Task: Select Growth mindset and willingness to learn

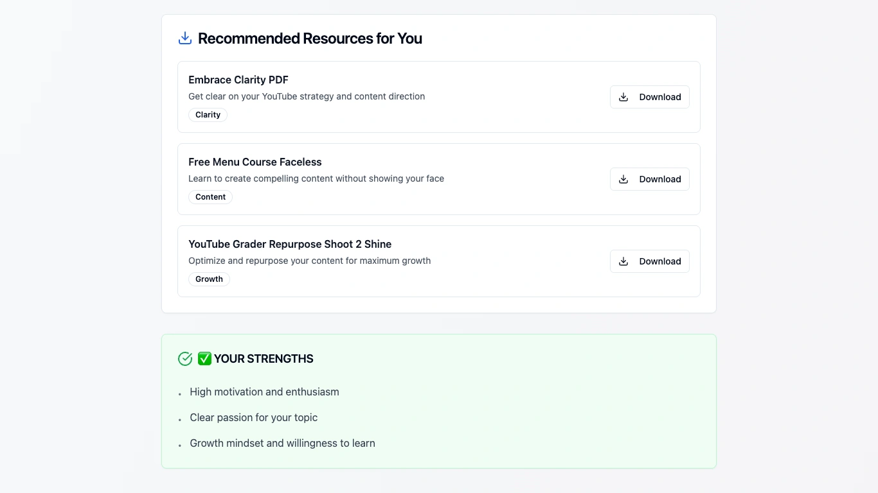Action: (x=282, y=443)
